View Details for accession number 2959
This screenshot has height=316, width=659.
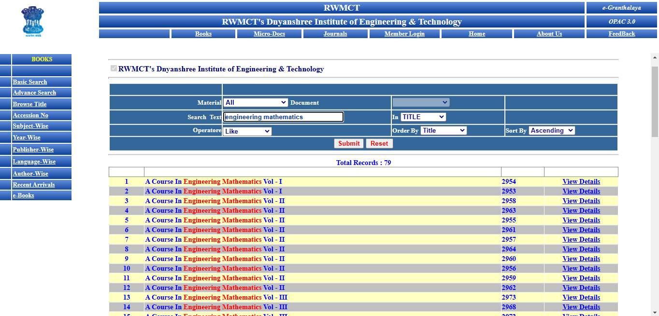[581, 278]
